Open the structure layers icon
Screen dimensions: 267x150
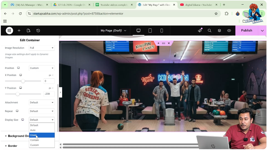point(219,30)
